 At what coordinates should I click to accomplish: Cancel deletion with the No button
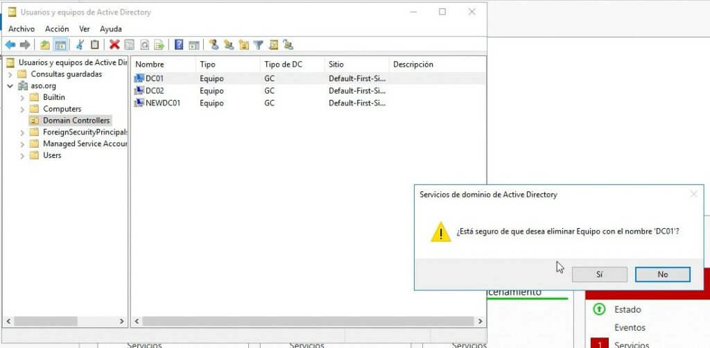(x=662, y=275)
